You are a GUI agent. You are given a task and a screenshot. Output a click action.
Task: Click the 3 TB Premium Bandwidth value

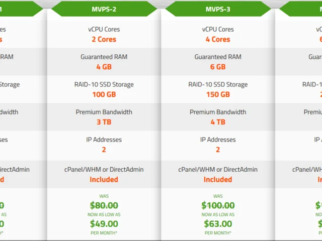[104, 122]
